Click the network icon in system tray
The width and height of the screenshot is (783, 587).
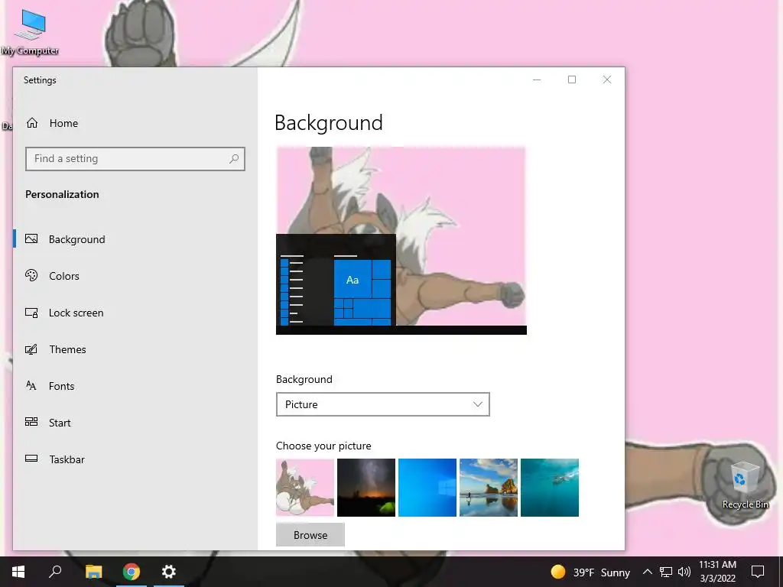click(x=666, y=572)
